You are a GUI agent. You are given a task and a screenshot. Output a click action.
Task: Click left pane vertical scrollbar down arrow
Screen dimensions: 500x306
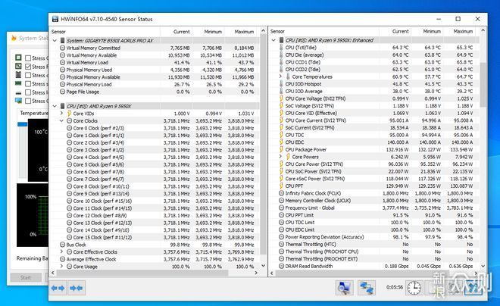tap(263, 265)
